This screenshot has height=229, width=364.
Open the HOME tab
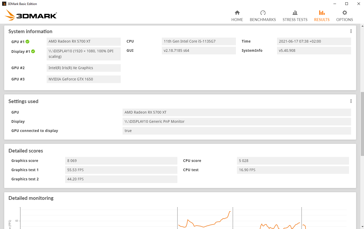237,16
